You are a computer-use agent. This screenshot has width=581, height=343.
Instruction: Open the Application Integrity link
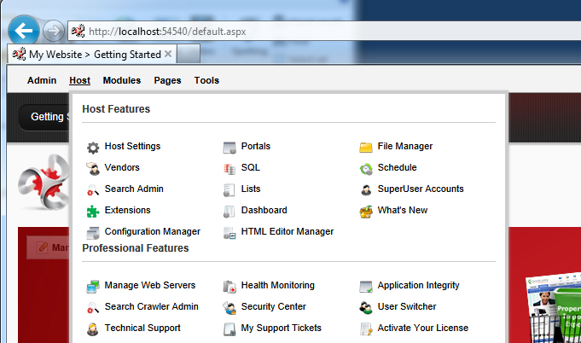(418, 285)
